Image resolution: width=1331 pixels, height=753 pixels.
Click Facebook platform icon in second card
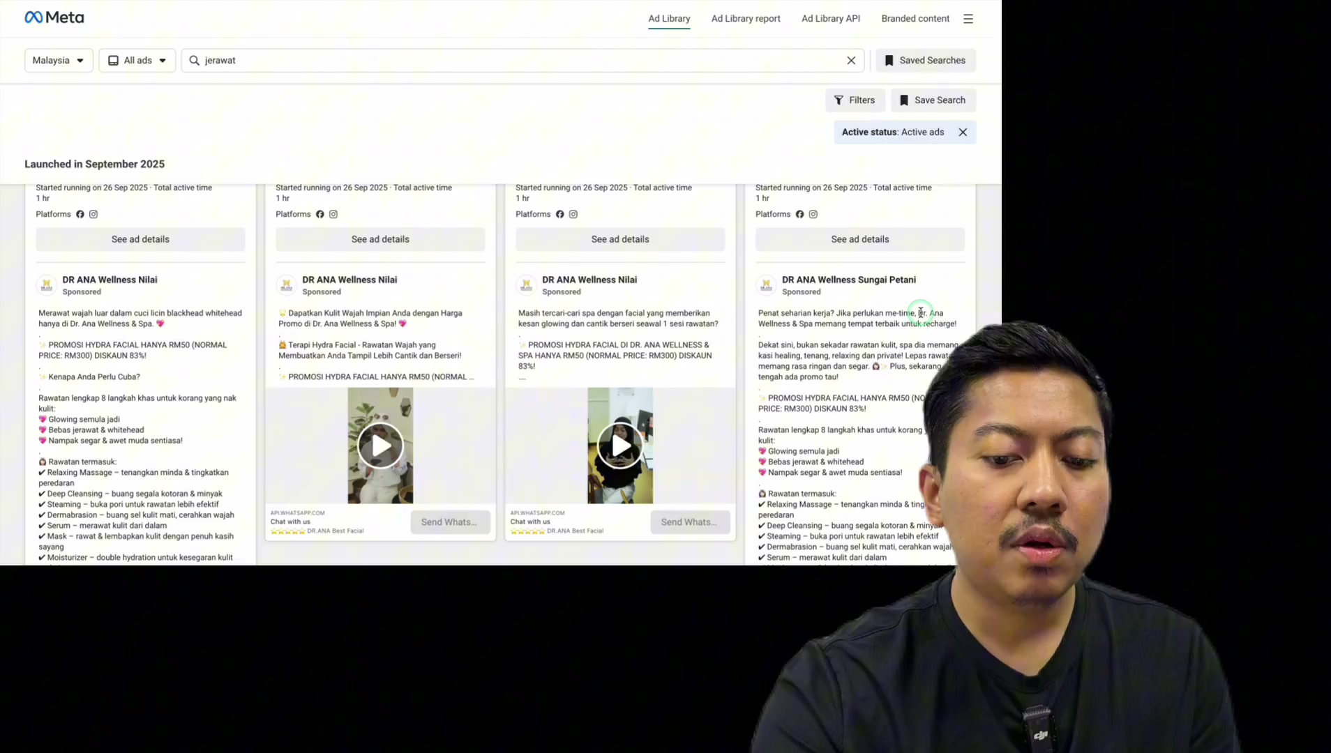(x=320, y=215)
